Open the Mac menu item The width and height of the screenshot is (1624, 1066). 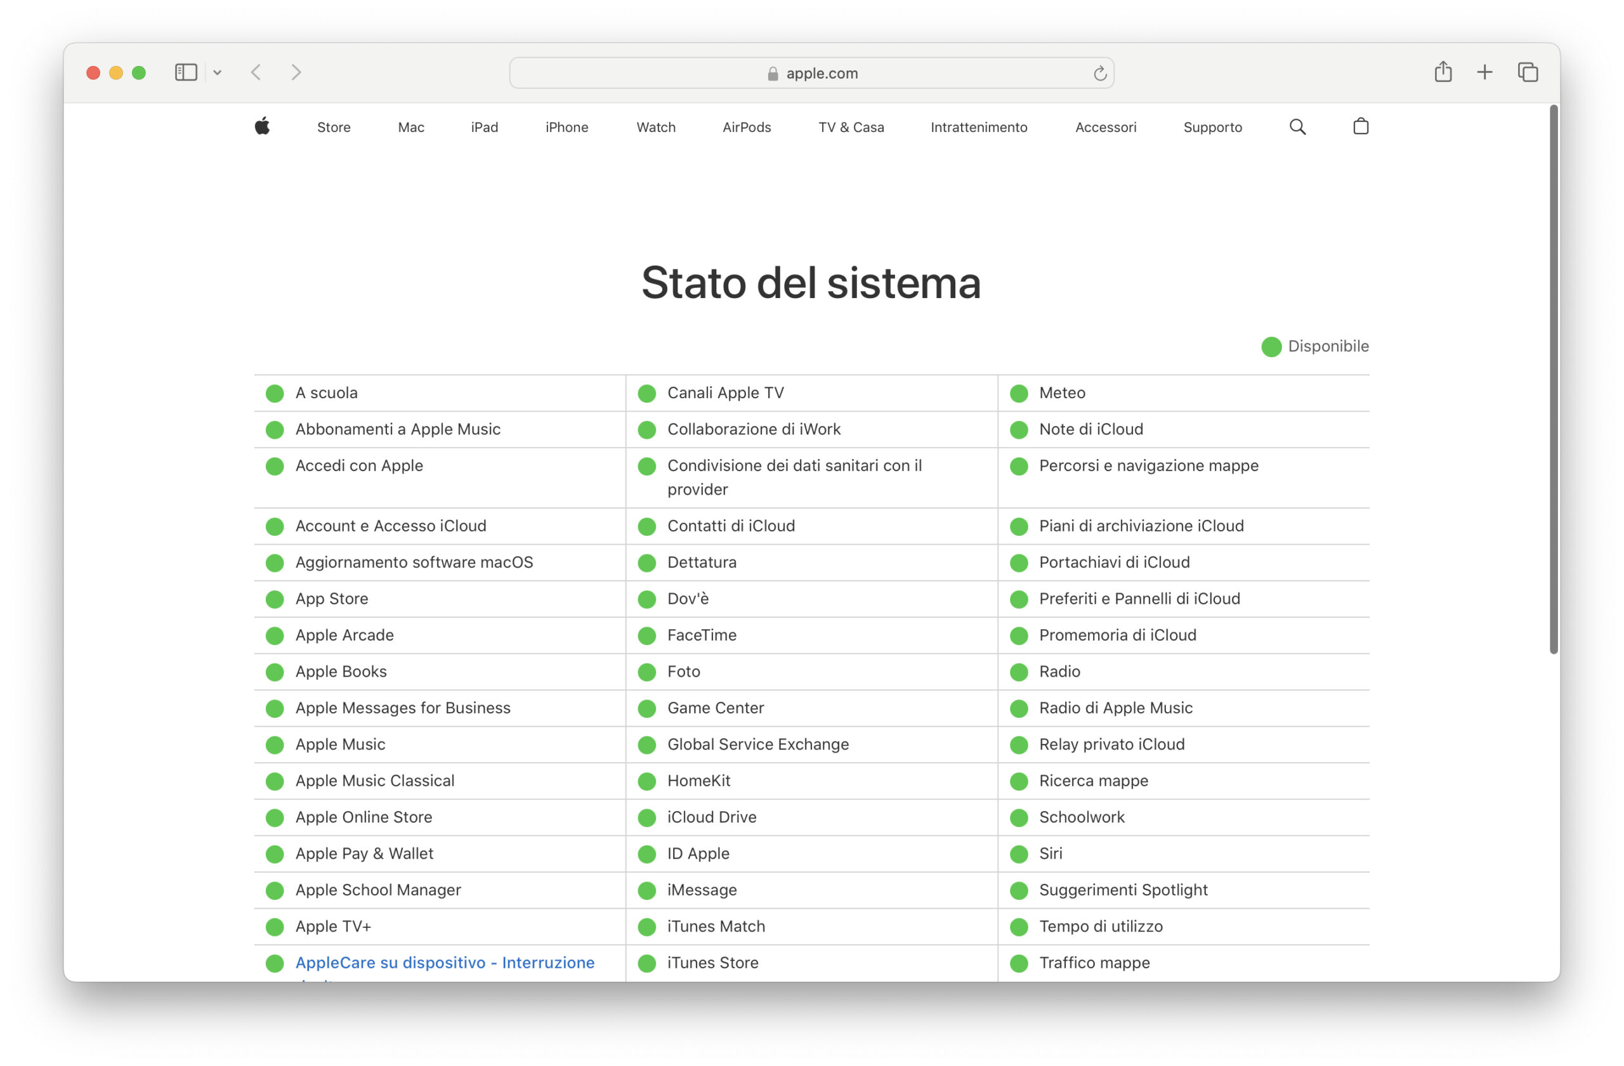pyautogui.click(x=411, y=127)
